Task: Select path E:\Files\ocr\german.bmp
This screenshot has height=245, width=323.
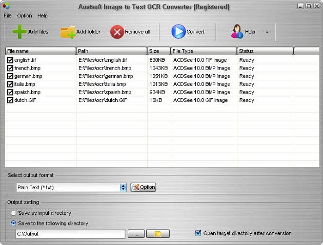Action: click(x=106, y=76)
